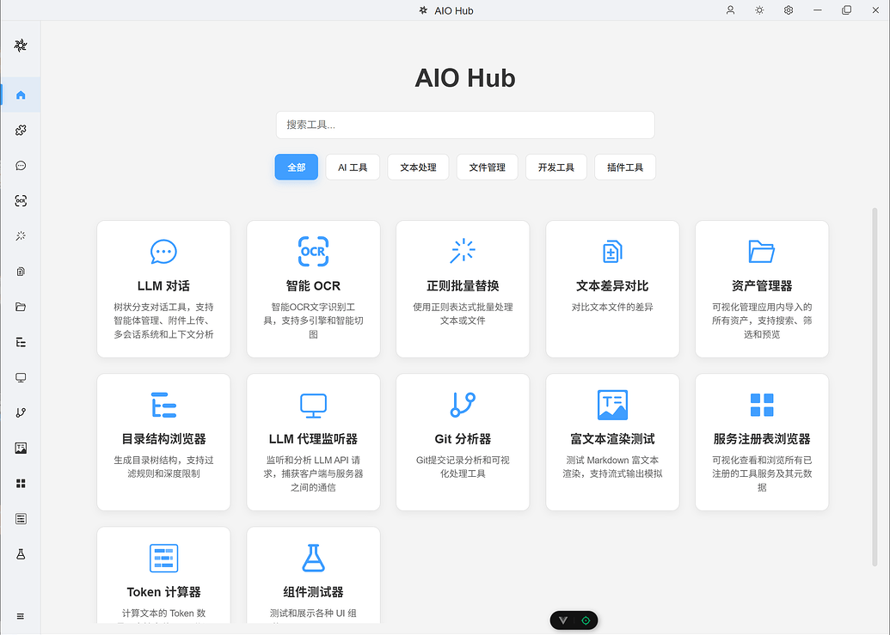The image size is (890, 635).
Task: Click the Git 分析器 branch icon
Action: tap(463, 405)
